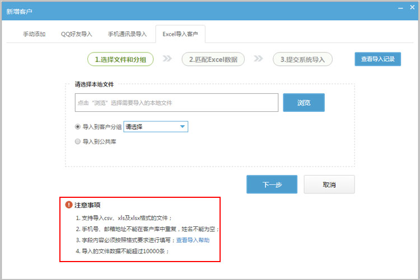Image resolution: width=420 pixels, height=280 pixels.
Task: Select the Excel导入客户 tab
Action: [180, 34]
